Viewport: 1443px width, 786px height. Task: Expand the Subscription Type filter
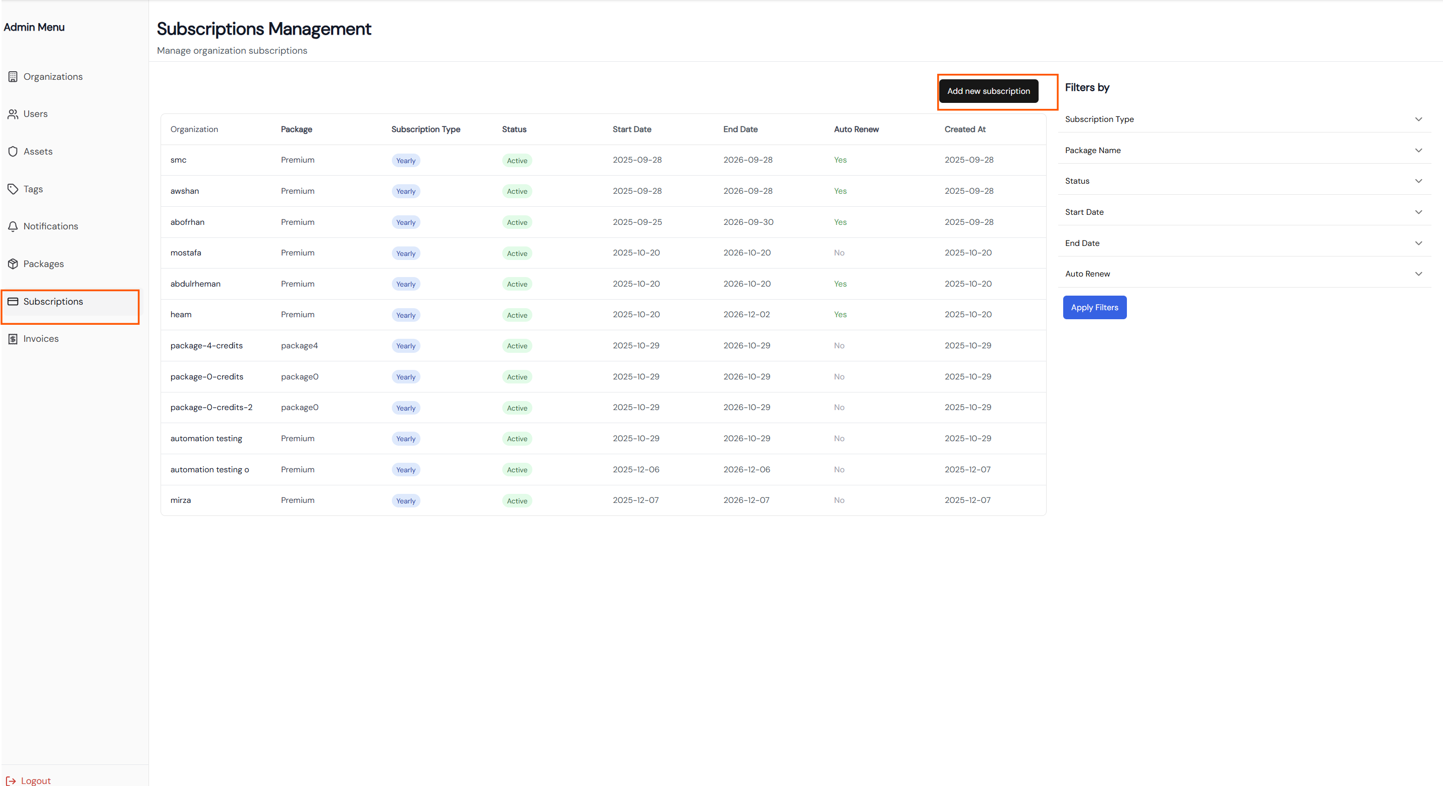click(x=1418, y=119)
